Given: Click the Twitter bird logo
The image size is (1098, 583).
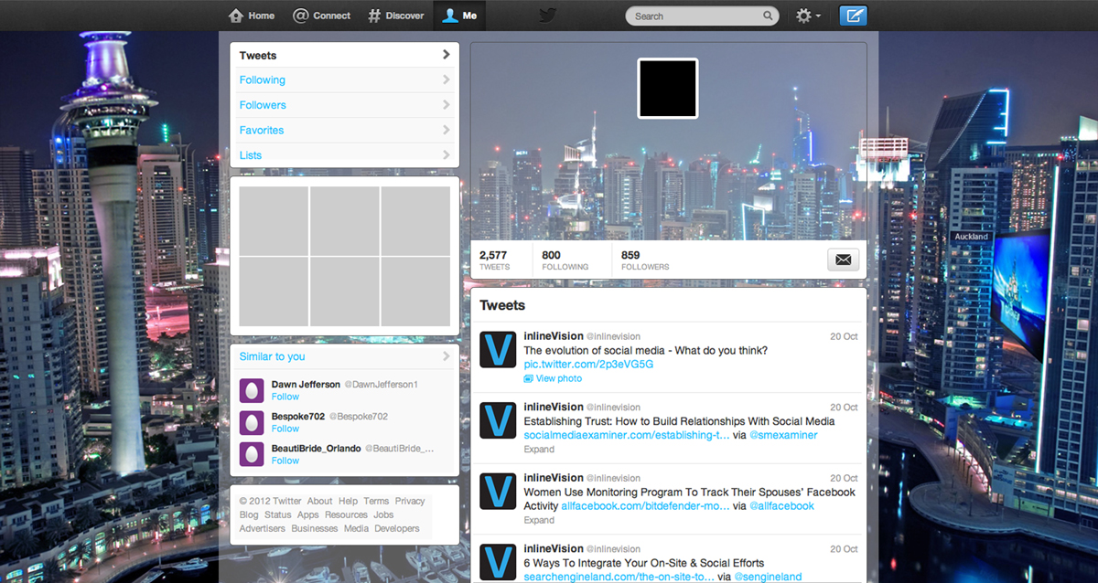Looking at the screenshot, I should pyautogui.click(x=547, y=15).
